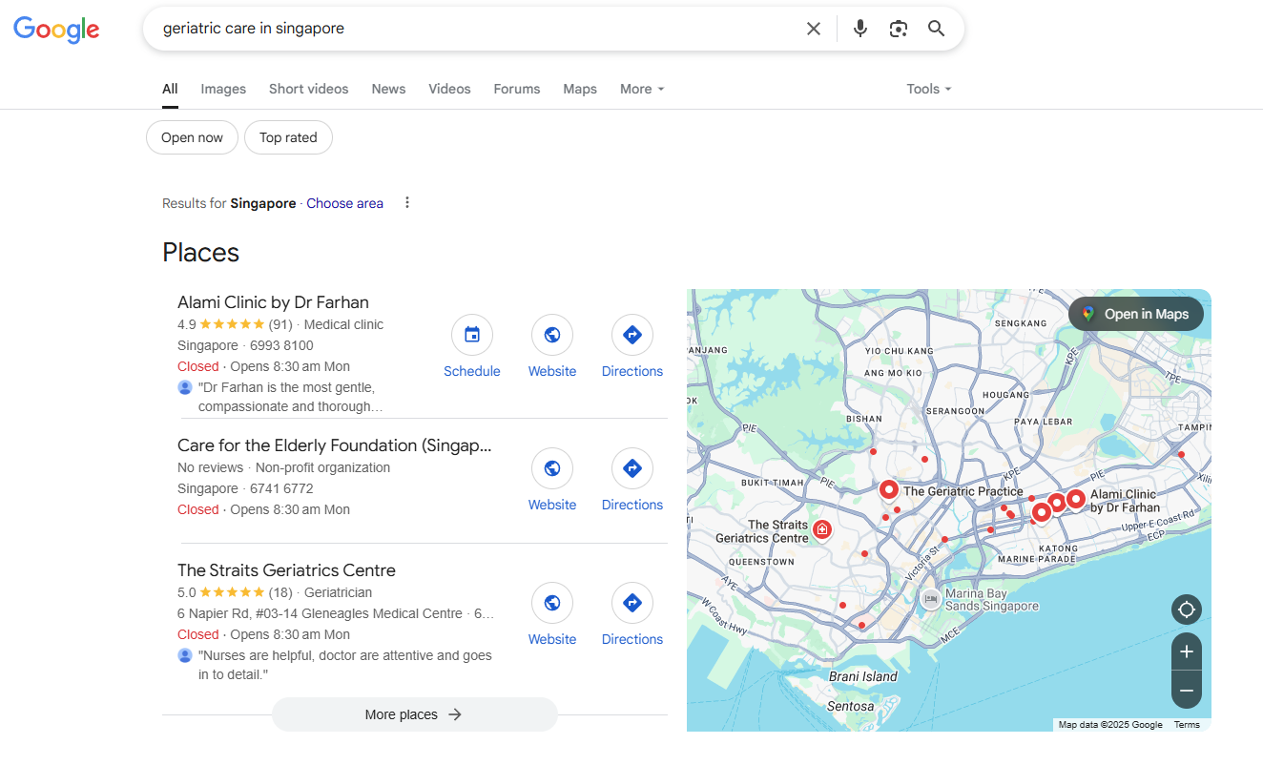
Task: Click inside the search query input field
Action: coord(477,29)
